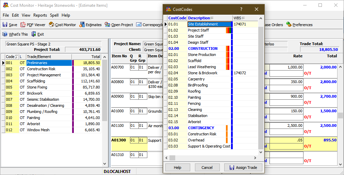Click the Cancel button in CostCodes dialog

[207, 168]
